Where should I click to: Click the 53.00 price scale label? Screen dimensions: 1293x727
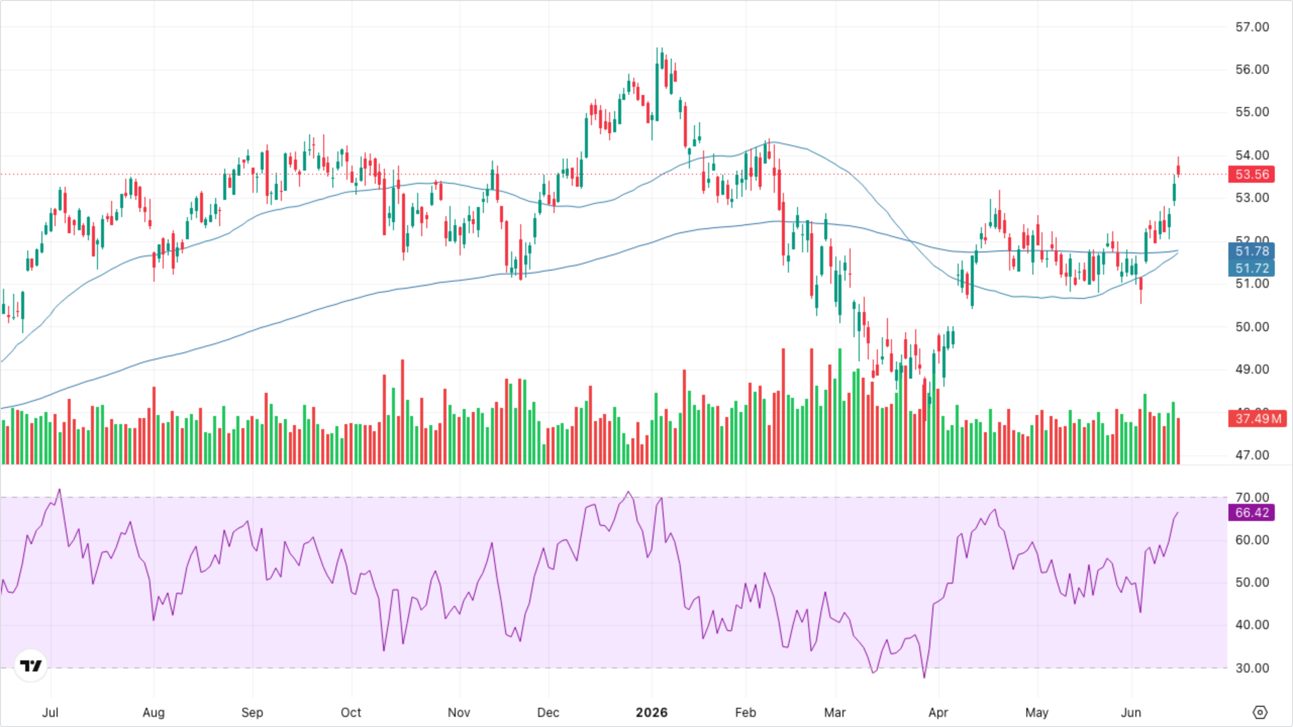tap(1252, 197)
